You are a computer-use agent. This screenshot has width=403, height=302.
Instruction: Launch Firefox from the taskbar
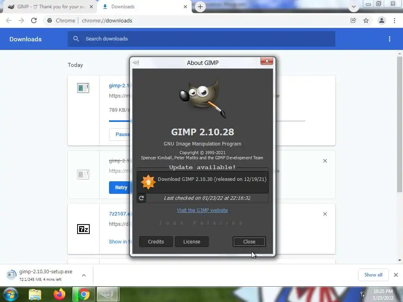point(59,294)
